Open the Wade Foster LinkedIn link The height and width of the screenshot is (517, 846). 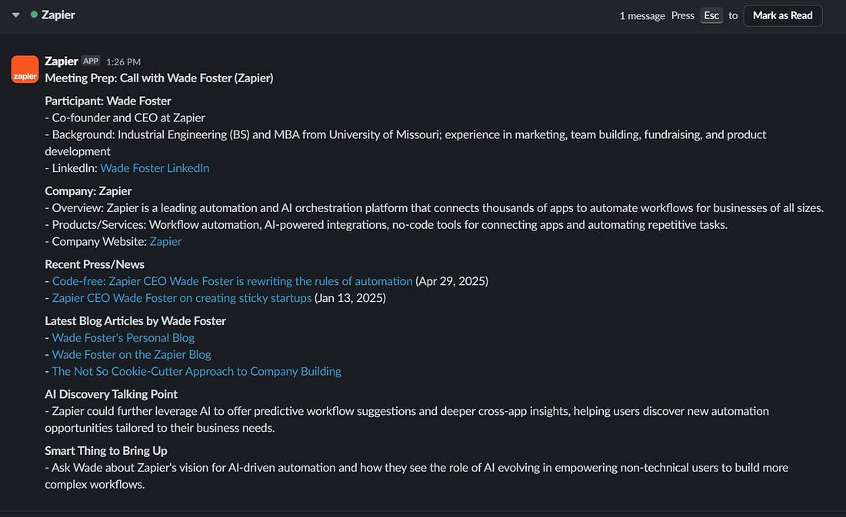(x=155, y=168)
